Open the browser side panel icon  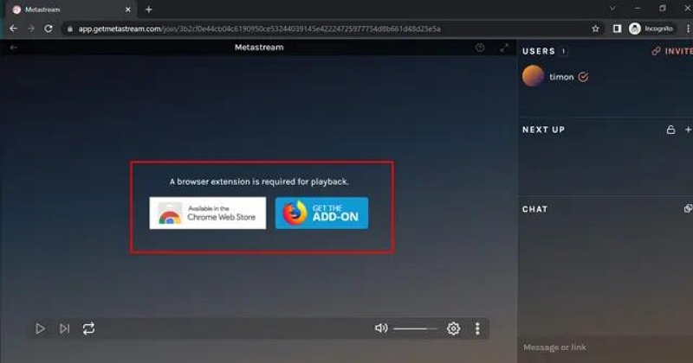tap(617, 29)
